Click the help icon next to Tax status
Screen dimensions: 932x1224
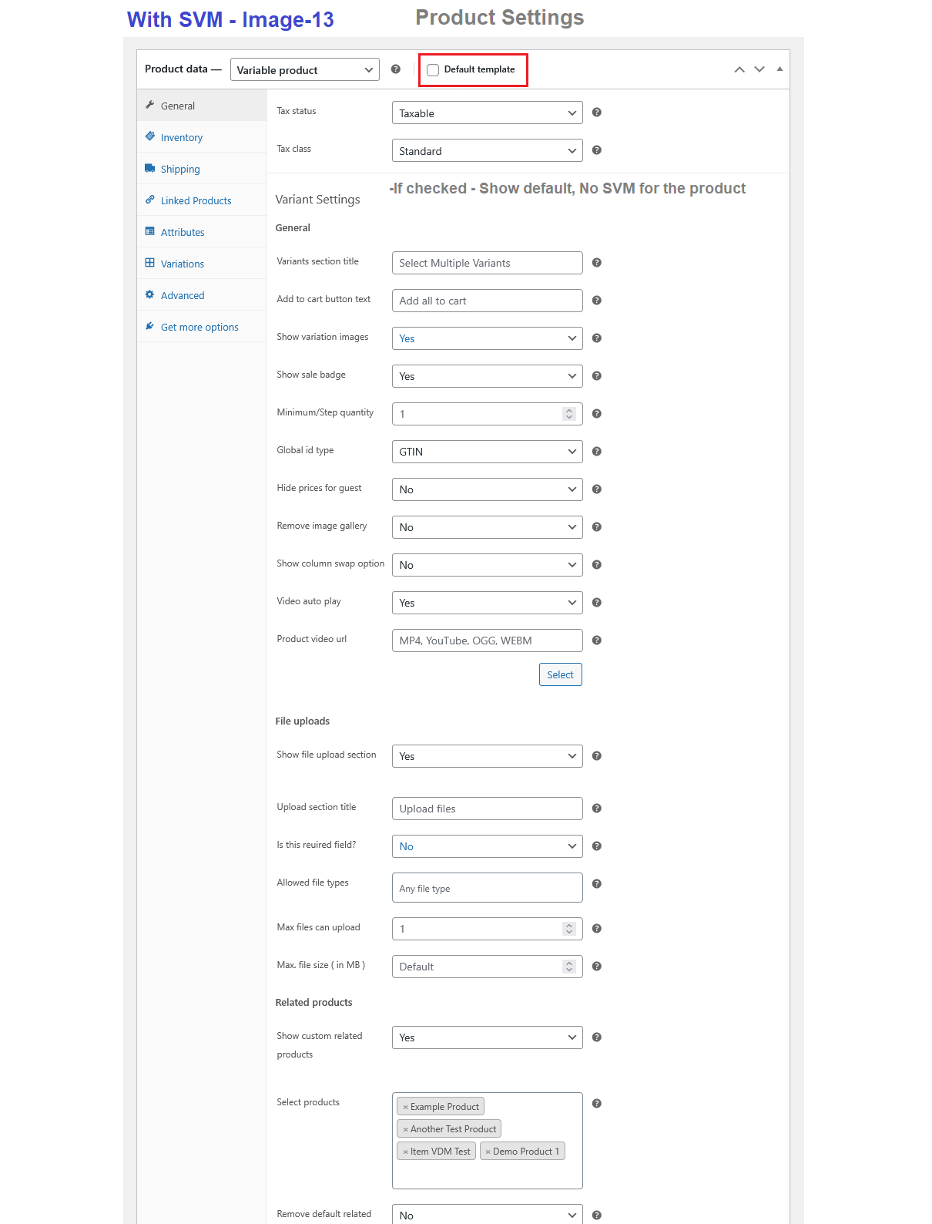point(596,113)
